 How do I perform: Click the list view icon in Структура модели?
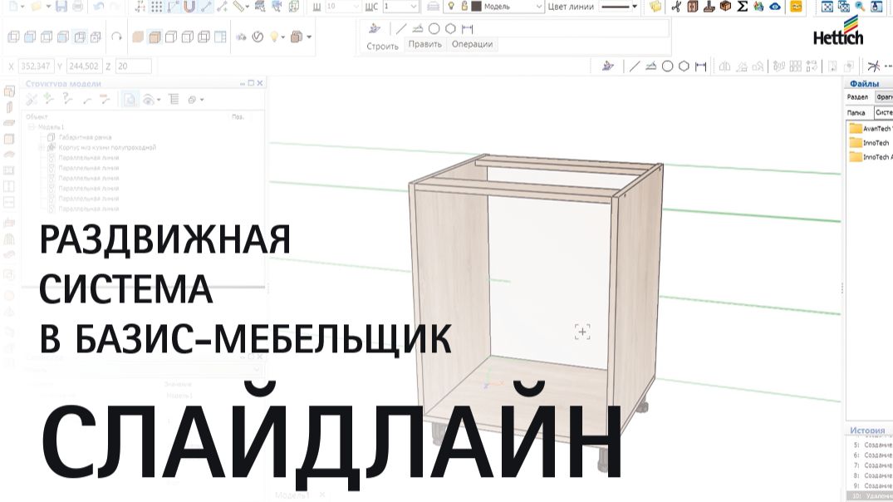tap(174, 99)
